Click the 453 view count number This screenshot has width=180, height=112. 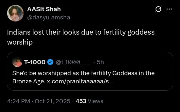[81, 101]
